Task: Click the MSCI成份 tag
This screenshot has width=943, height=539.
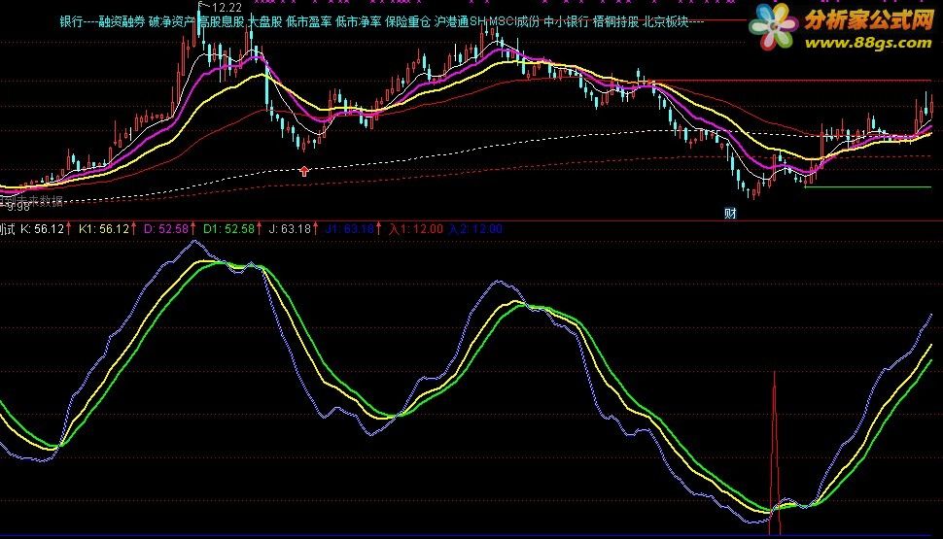Action: 515,22
